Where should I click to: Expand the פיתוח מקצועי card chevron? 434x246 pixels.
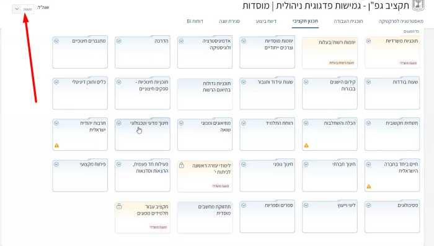(56, 164)
